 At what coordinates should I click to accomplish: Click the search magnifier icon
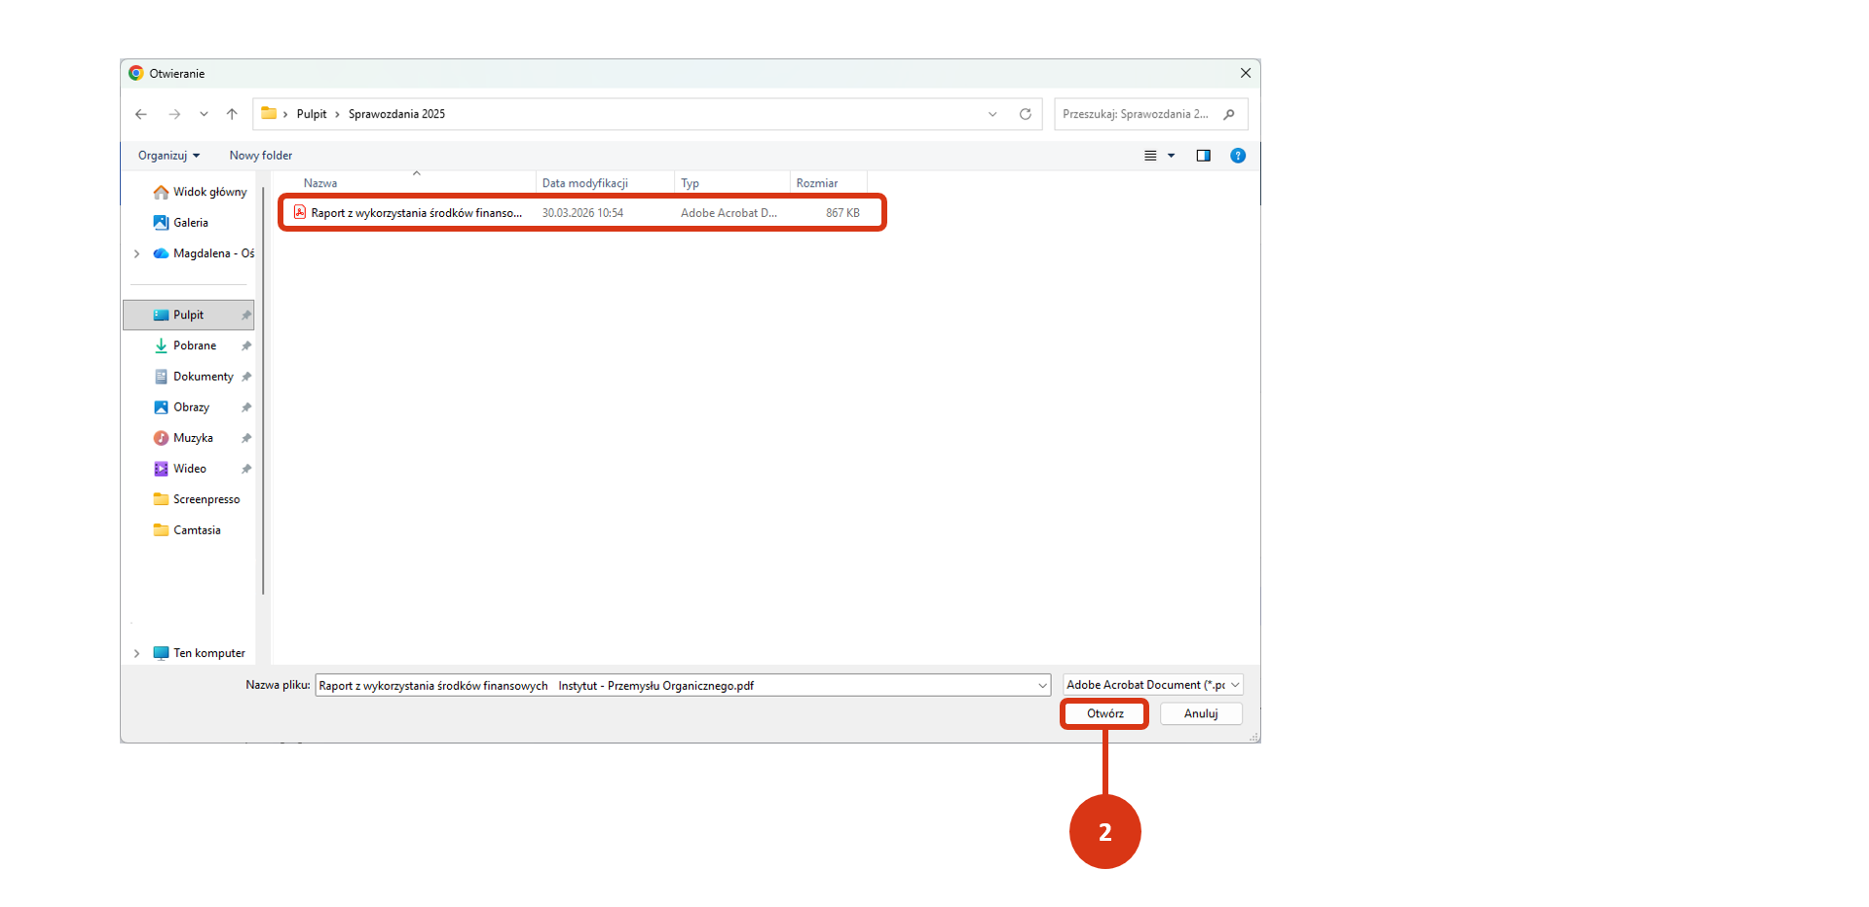click(1229, 114)
